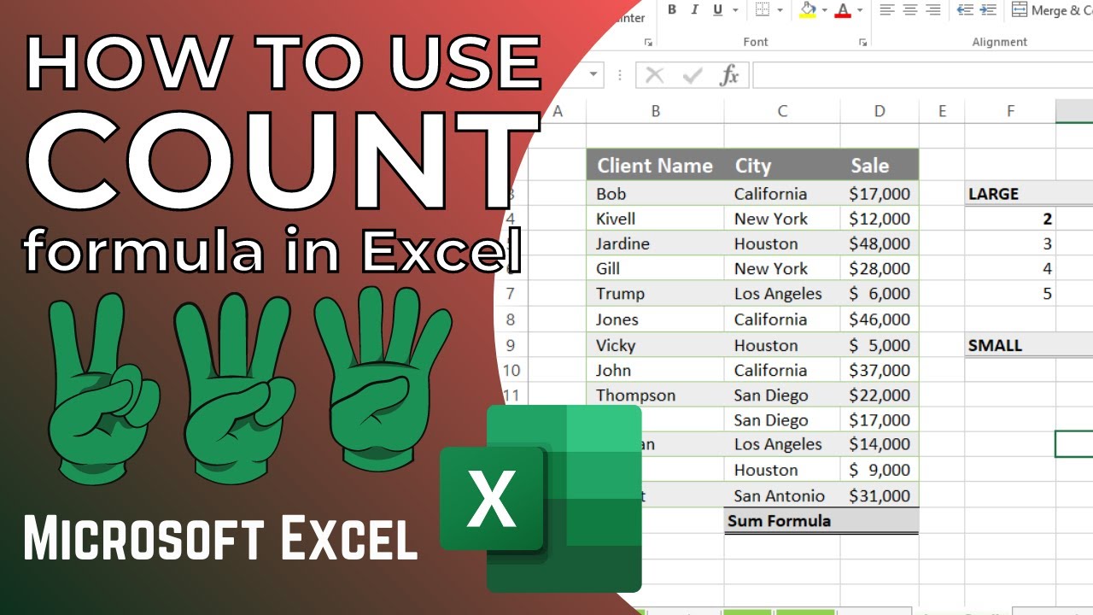Select the $ 5,000 sale cell
1093x615 pixels.
880,345
